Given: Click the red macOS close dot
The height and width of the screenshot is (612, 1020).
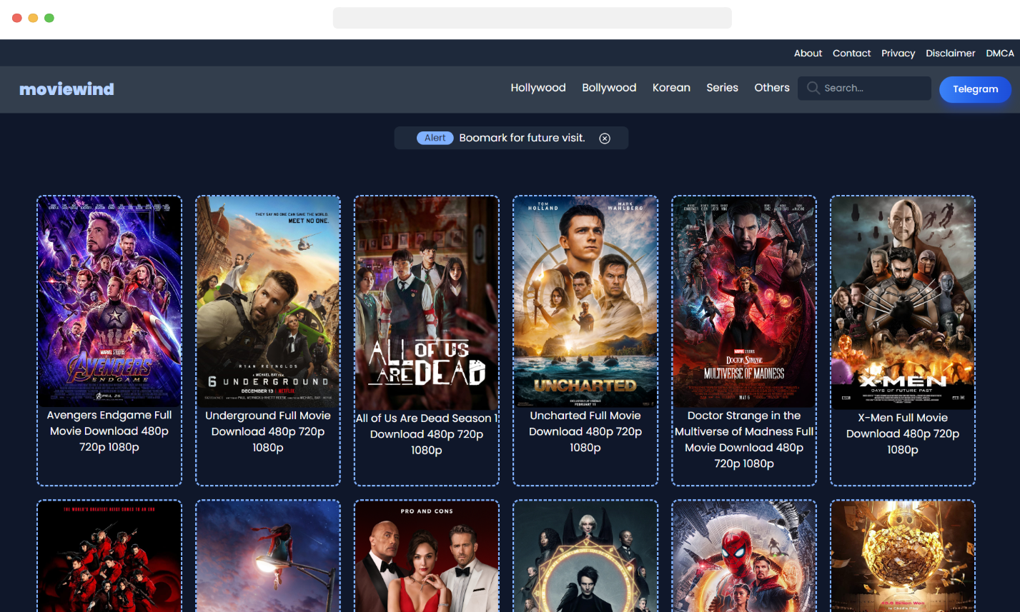Looking at the screenshot, I should point(17,18).
